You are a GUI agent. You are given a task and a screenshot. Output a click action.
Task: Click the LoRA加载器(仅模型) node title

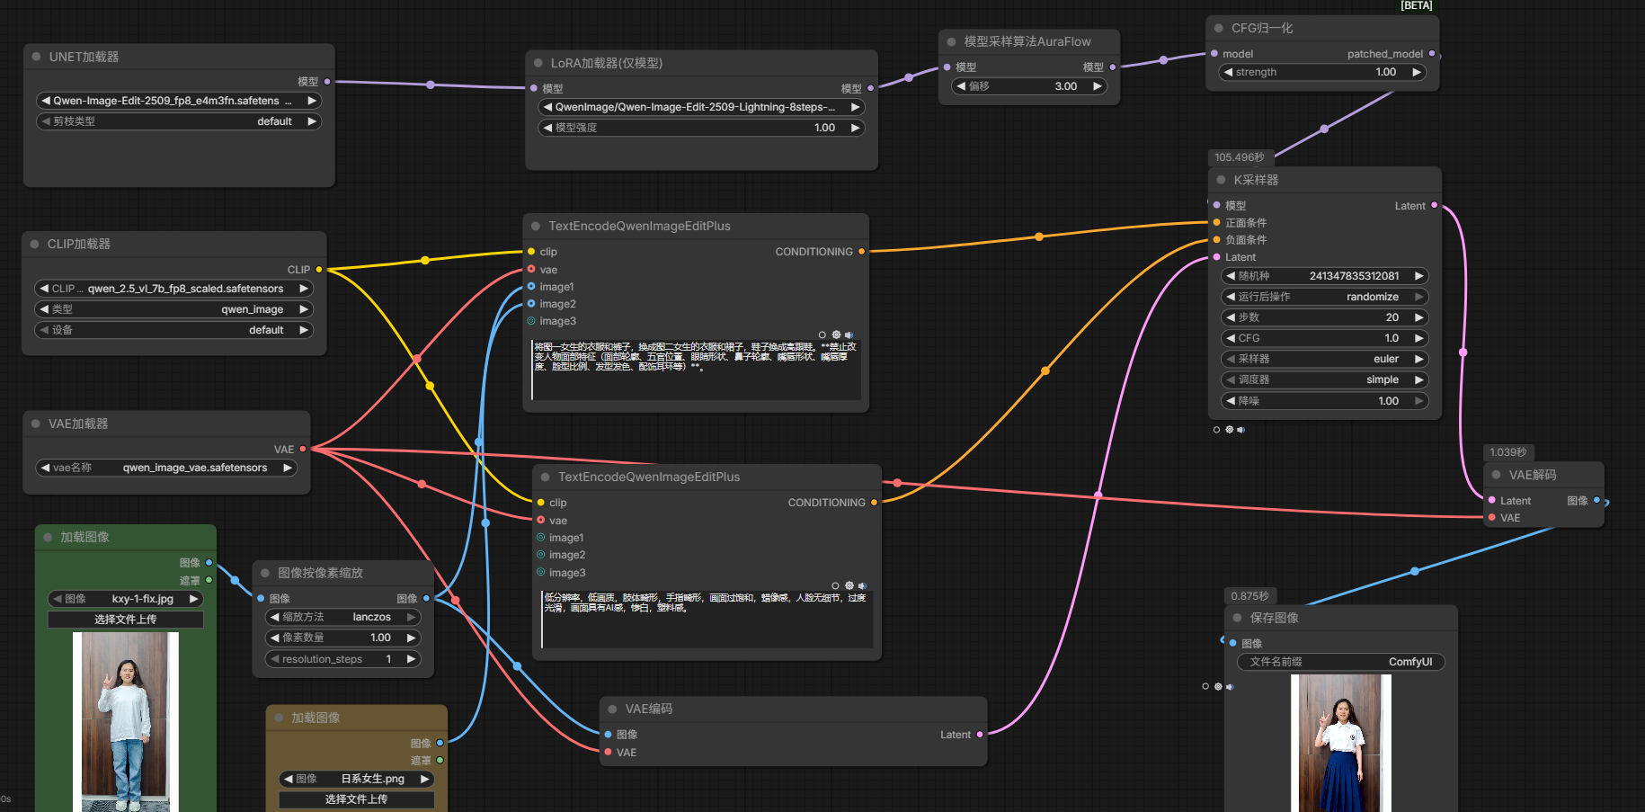tap(606, 63)
